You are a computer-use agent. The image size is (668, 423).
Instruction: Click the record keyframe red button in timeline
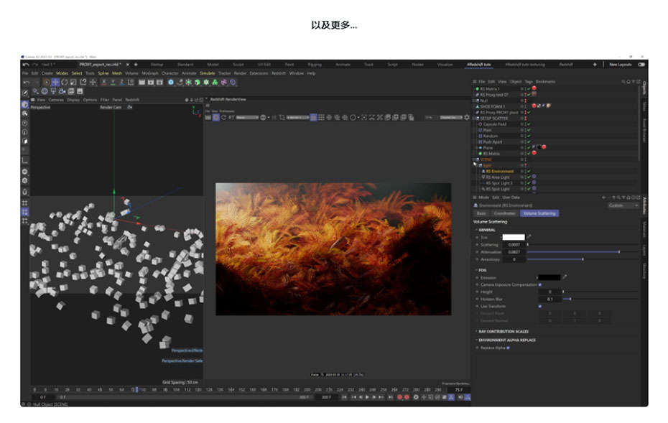(399, 397)
